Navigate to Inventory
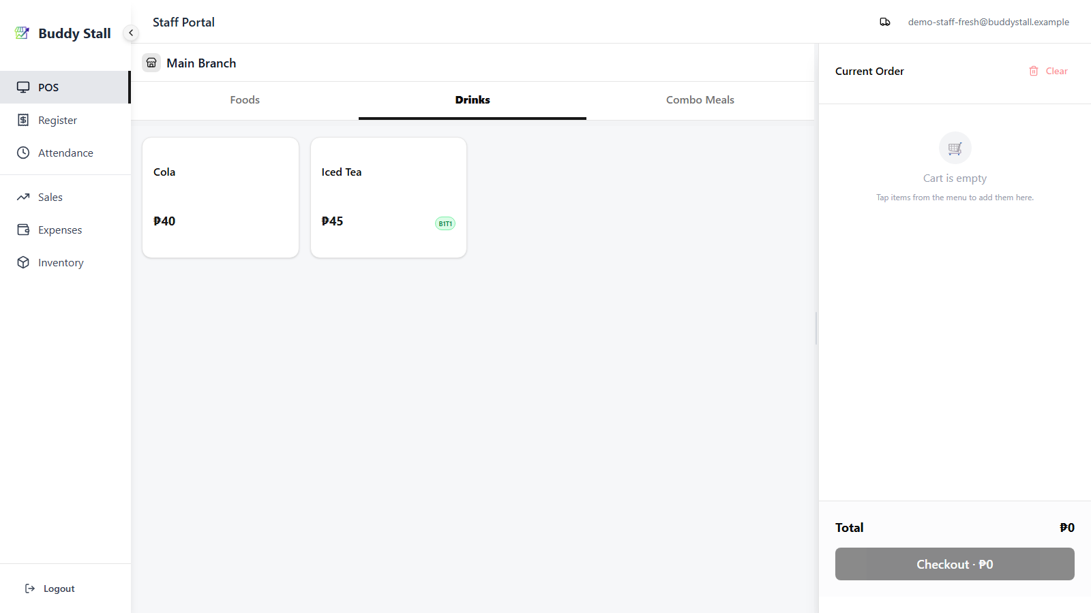Viewport: 1091px width, 613px height. click(65, 262)
